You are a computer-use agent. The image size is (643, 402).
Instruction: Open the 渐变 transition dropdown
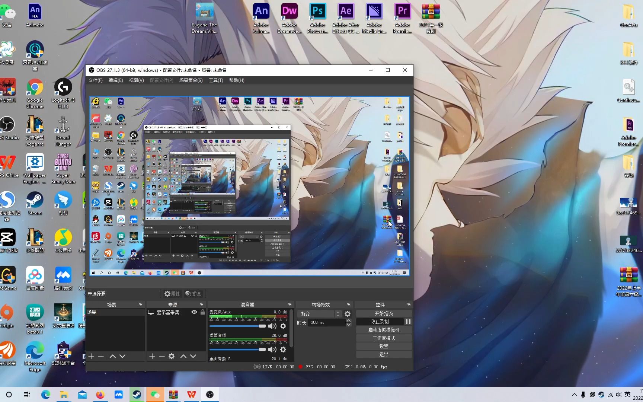click(320, 314)
